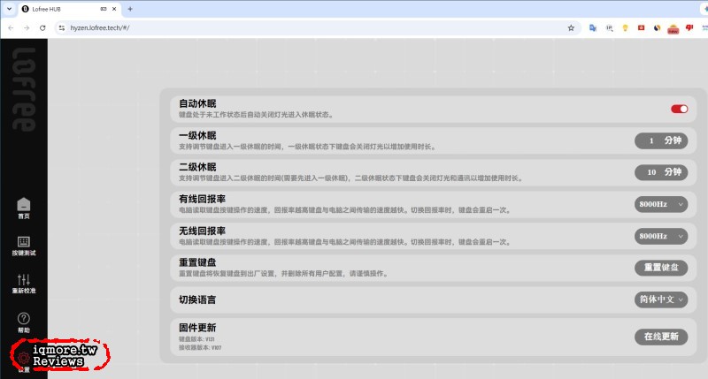Click the browser back arrow
This screenshot has height=379, width=708.
coord(11,28)
